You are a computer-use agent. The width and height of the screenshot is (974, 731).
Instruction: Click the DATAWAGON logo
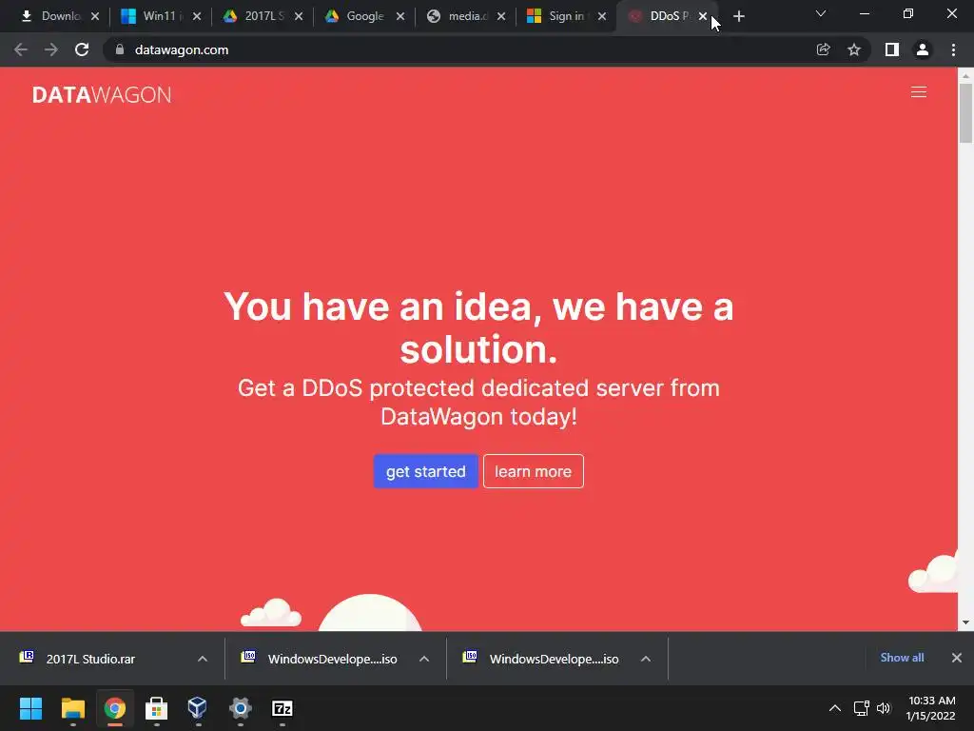(x=101, y=95)
